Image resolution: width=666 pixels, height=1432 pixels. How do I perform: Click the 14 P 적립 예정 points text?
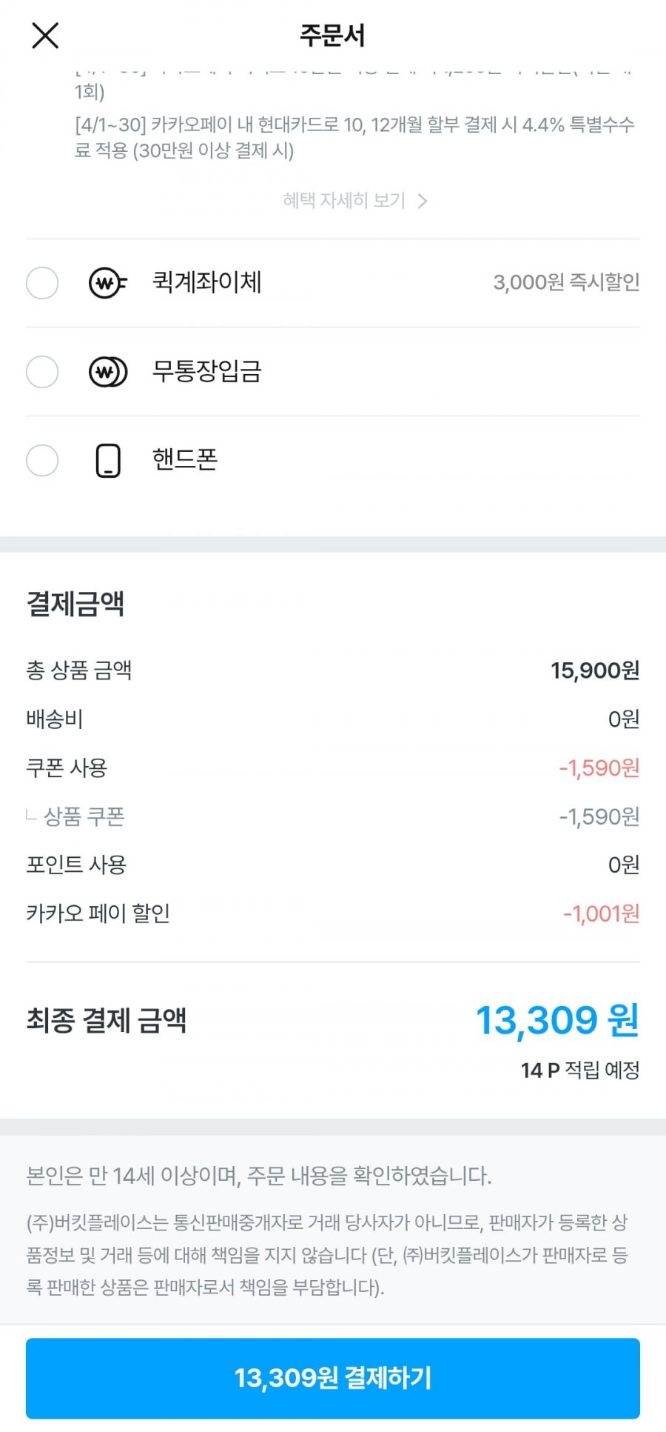[x=579, y=1070]
